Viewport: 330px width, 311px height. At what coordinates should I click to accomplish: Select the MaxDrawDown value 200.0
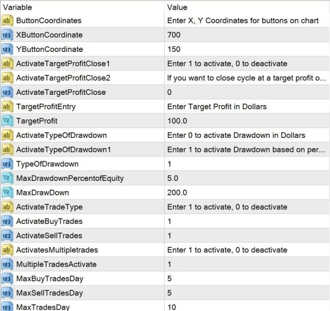pyautogui.click(x=177, y=193)
